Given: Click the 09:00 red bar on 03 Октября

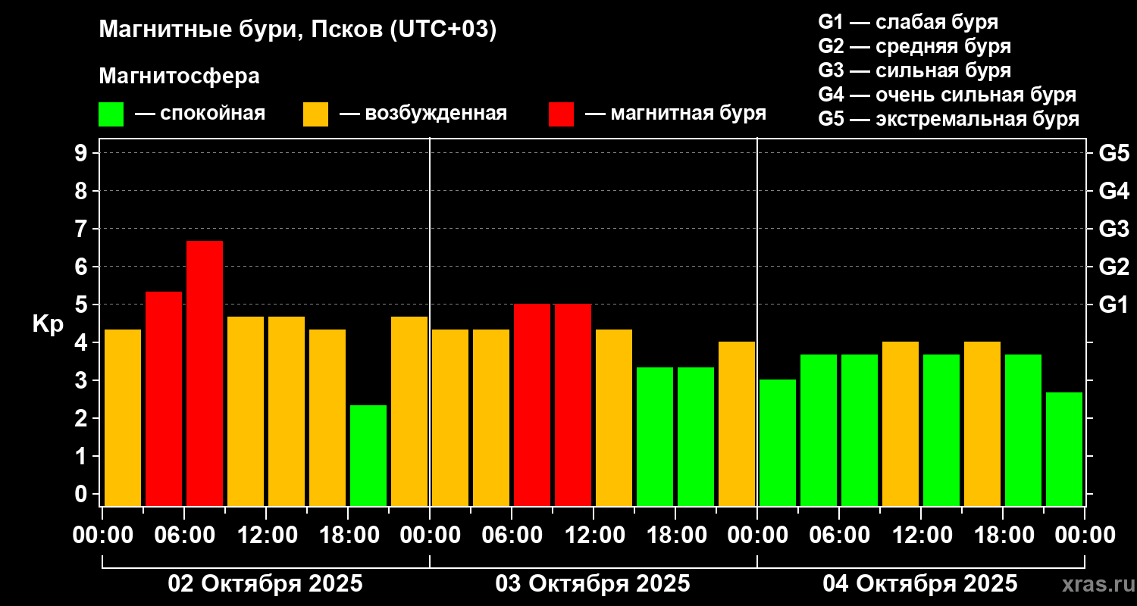Looking at the screenshot, I should (573, 405).
